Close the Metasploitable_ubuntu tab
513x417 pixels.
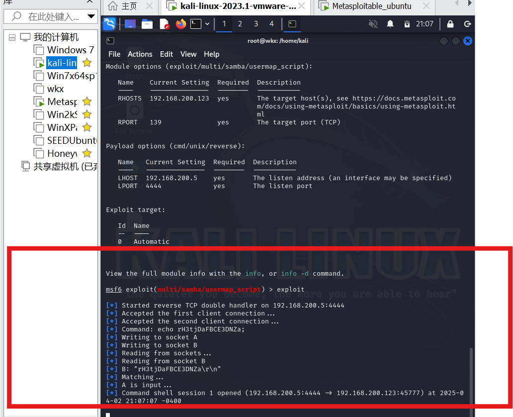(426, 6)
